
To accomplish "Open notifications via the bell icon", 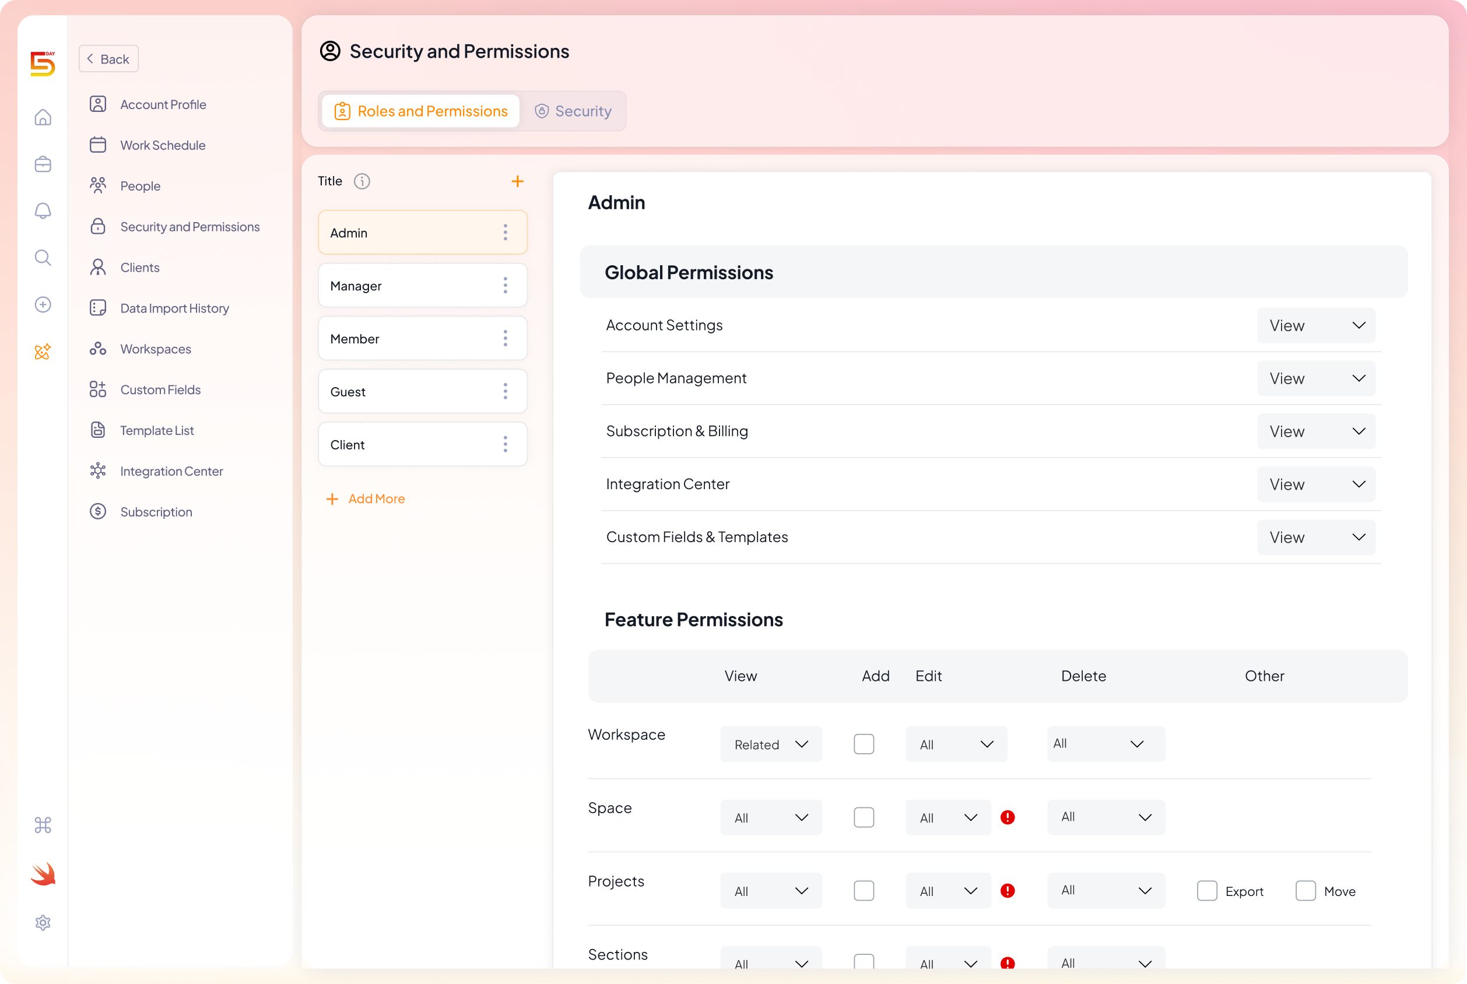I will click(43, 211).
